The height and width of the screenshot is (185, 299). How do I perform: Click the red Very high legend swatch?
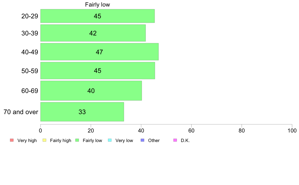pyautogui.click(x=12, y=140)
